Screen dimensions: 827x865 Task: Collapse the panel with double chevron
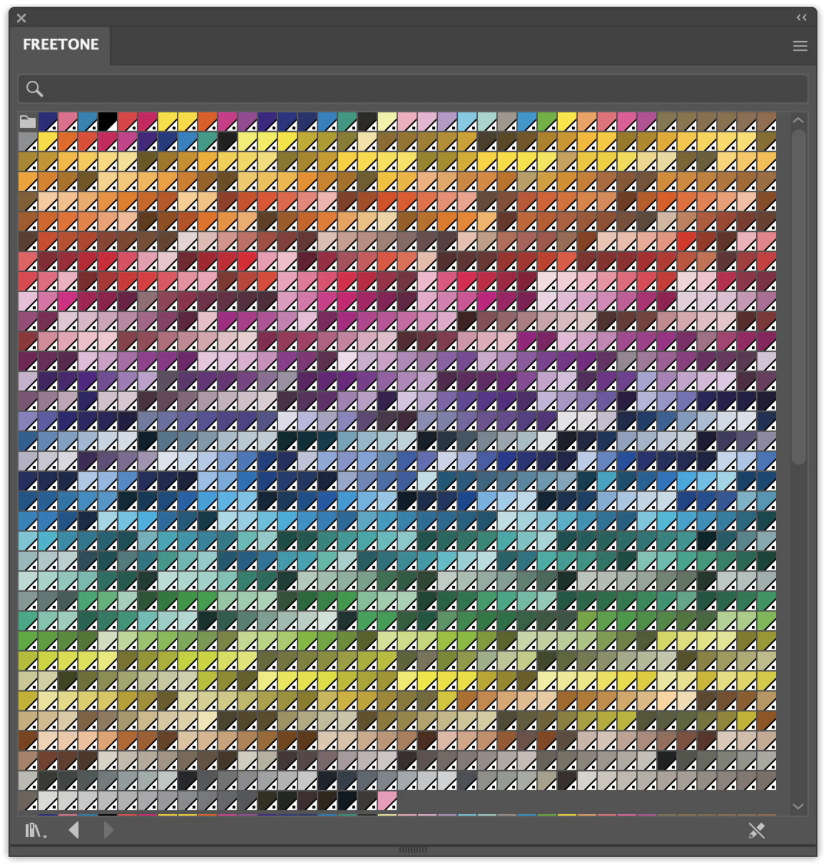tap(801, 18)
